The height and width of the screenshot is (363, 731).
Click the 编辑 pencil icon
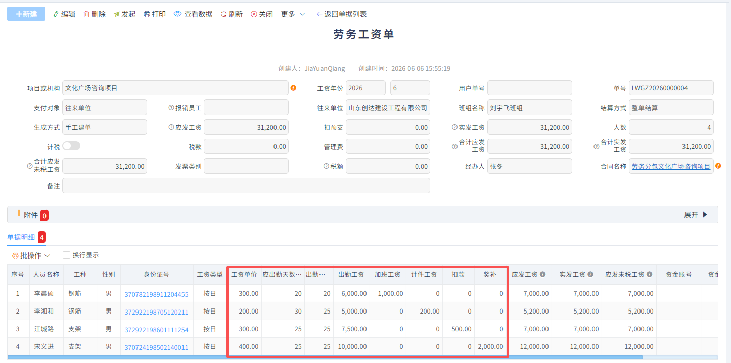[56, 14]
